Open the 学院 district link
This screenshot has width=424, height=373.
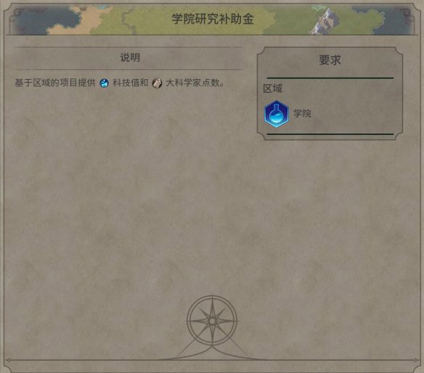pyautogui.click(x=302, y=113)
